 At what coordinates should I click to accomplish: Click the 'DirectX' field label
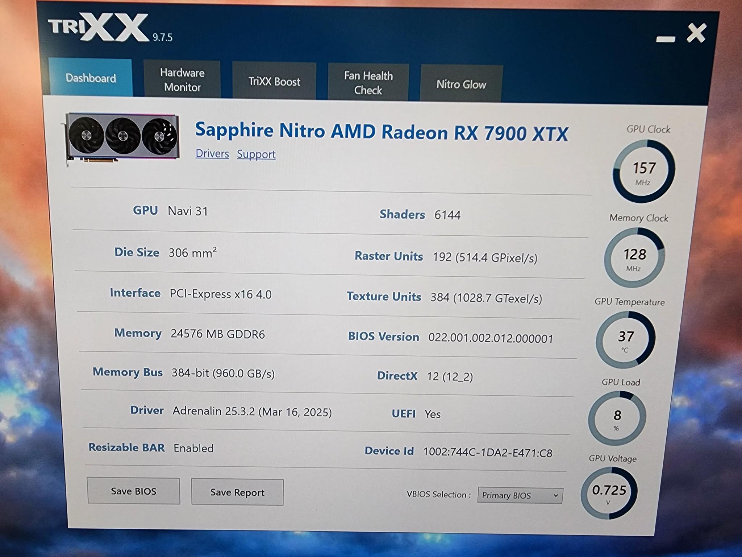[x=397, y=376]
